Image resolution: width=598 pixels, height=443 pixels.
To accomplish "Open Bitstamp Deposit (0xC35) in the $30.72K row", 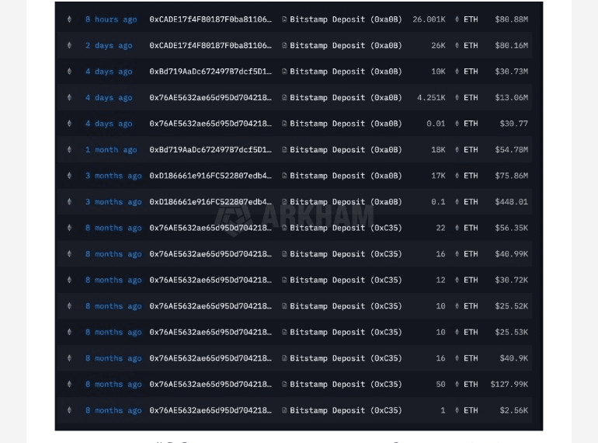I will pyautogui.click(x=346, y=280).
